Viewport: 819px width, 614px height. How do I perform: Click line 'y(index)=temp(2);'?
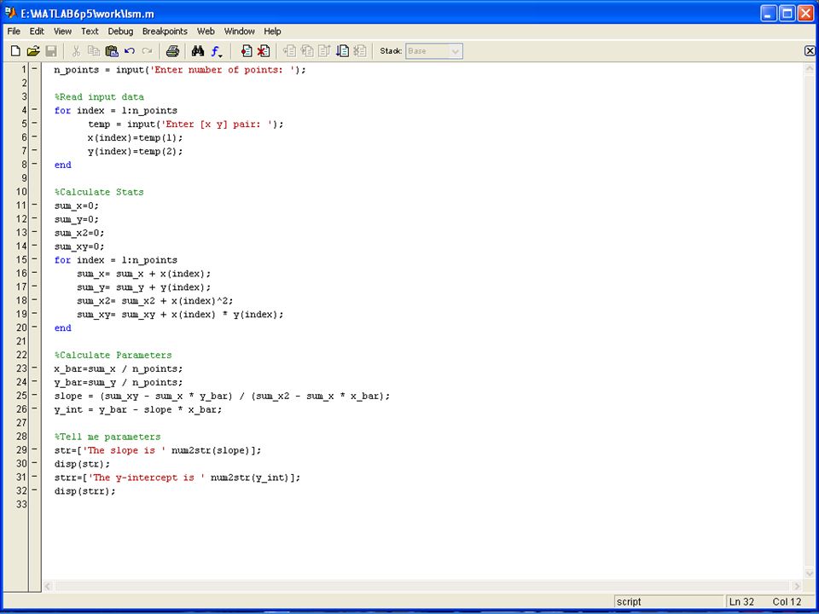(136, 151)
